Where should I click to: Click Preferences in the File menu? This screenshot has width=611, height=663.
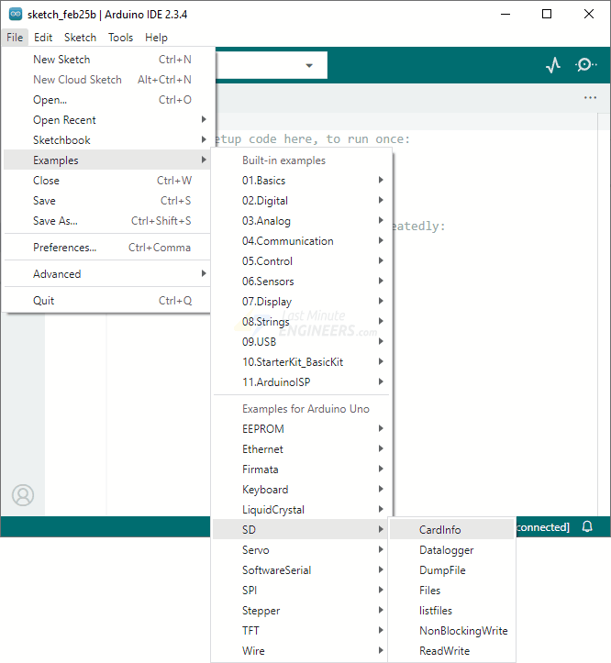(64, 248)
